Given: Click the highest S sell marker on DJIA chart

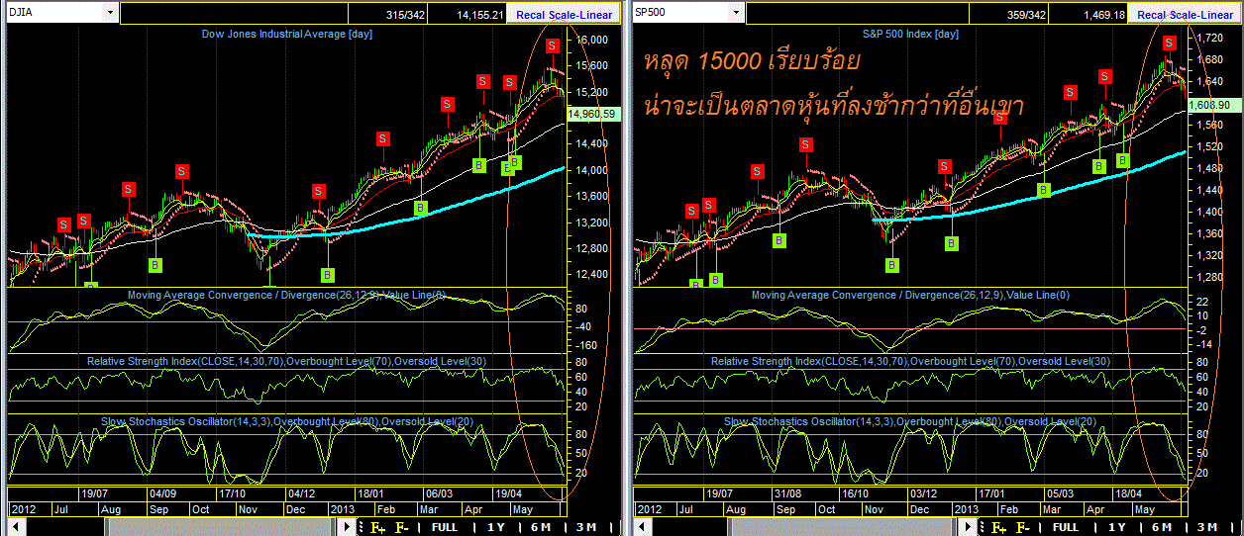Looking at the screenshot, I should [552, 45].
